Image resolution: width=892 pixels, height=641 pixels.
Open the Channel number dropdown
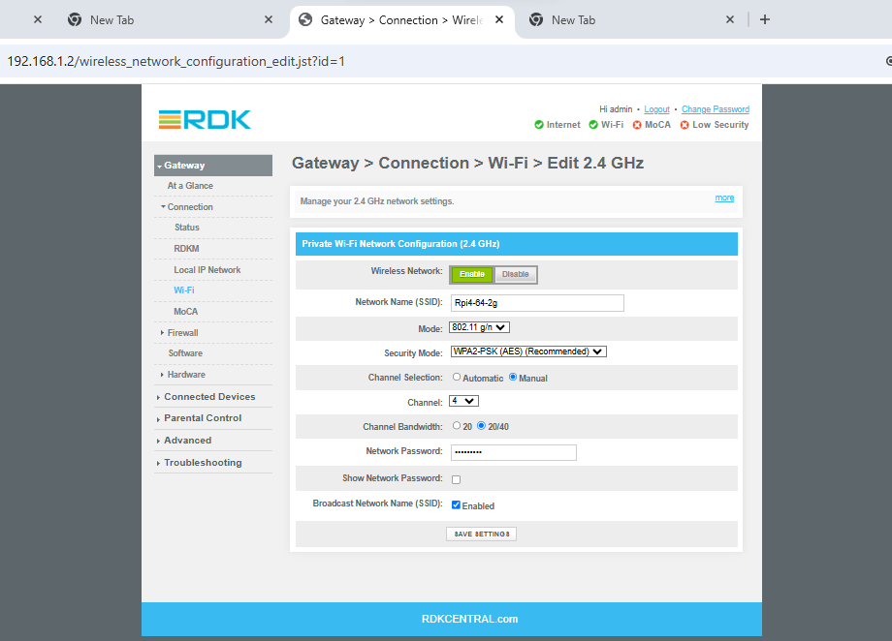[x=464, y=402]
